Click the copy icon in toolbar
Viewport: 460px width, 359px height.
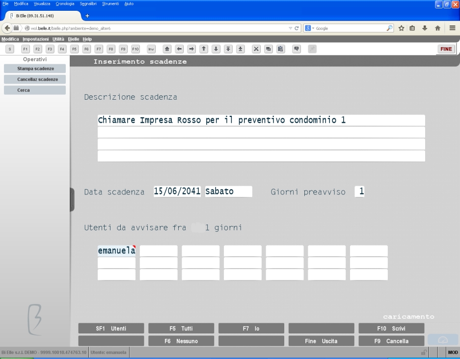pos(268,49)
